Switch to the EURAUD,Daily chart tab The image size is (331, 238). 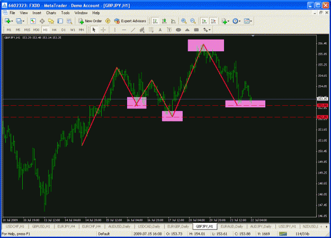(x=231, y=226)
